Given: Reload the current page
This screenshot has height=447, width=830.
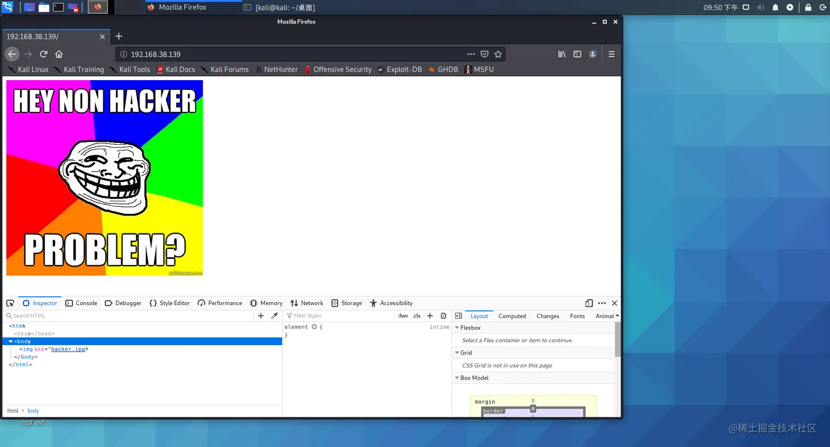Looking at the screenshot, I should coord(43,54).
